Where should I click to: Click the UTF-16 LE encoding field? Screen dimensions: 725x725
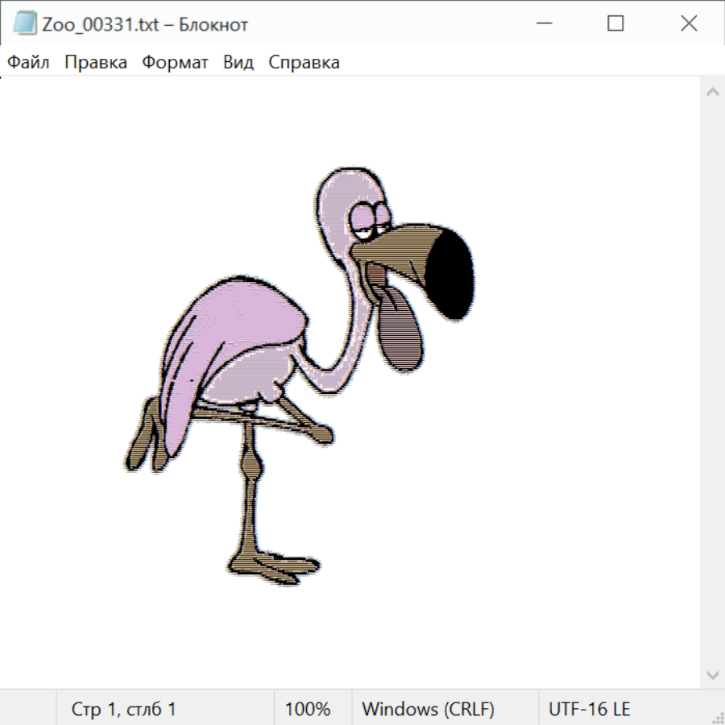click(589, 709)
